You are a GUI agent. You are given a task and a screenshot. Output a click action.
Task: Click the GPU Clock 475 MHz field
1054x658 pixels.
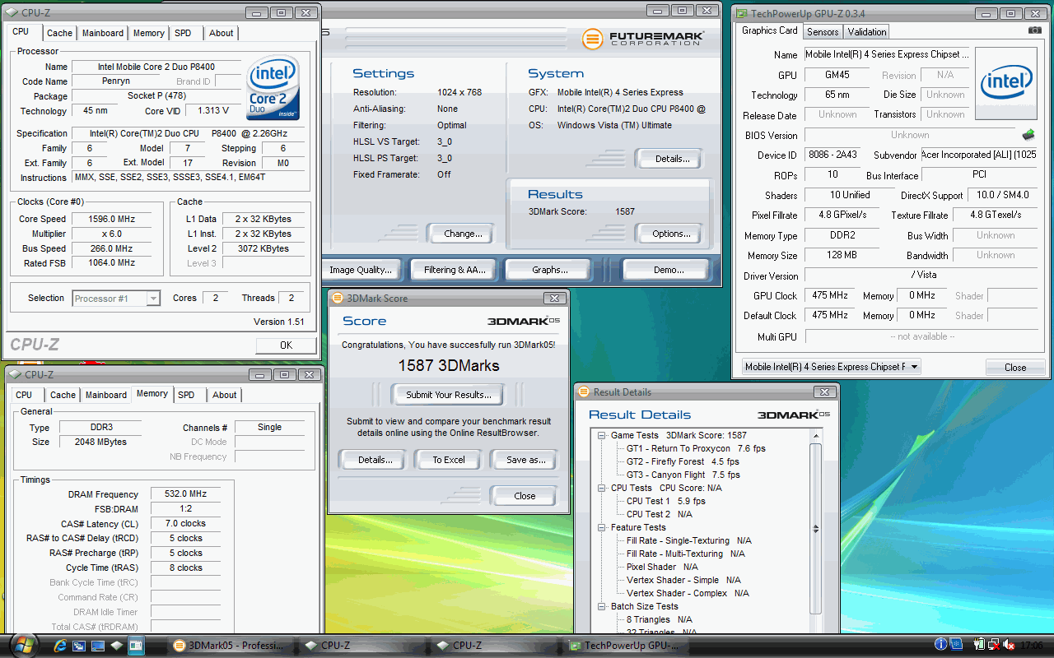tap(830, 295)
